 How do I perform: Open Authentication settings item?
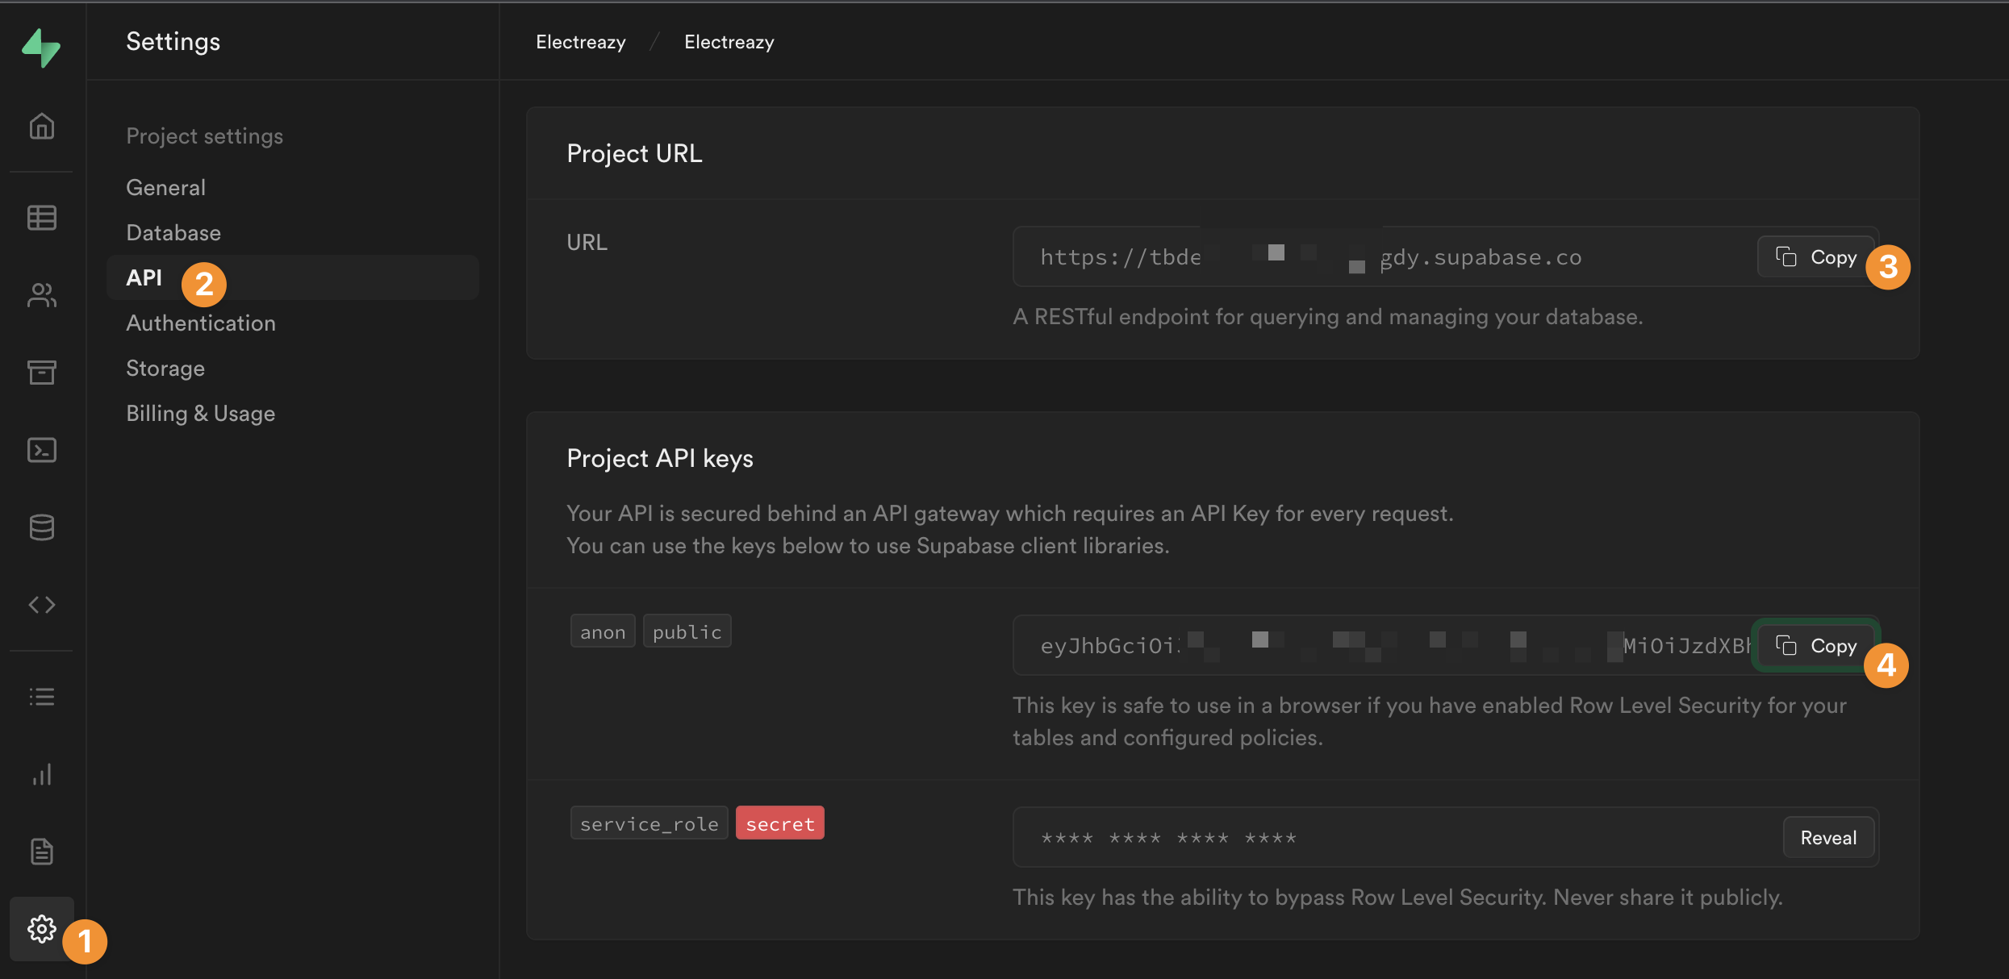(201, 323)
